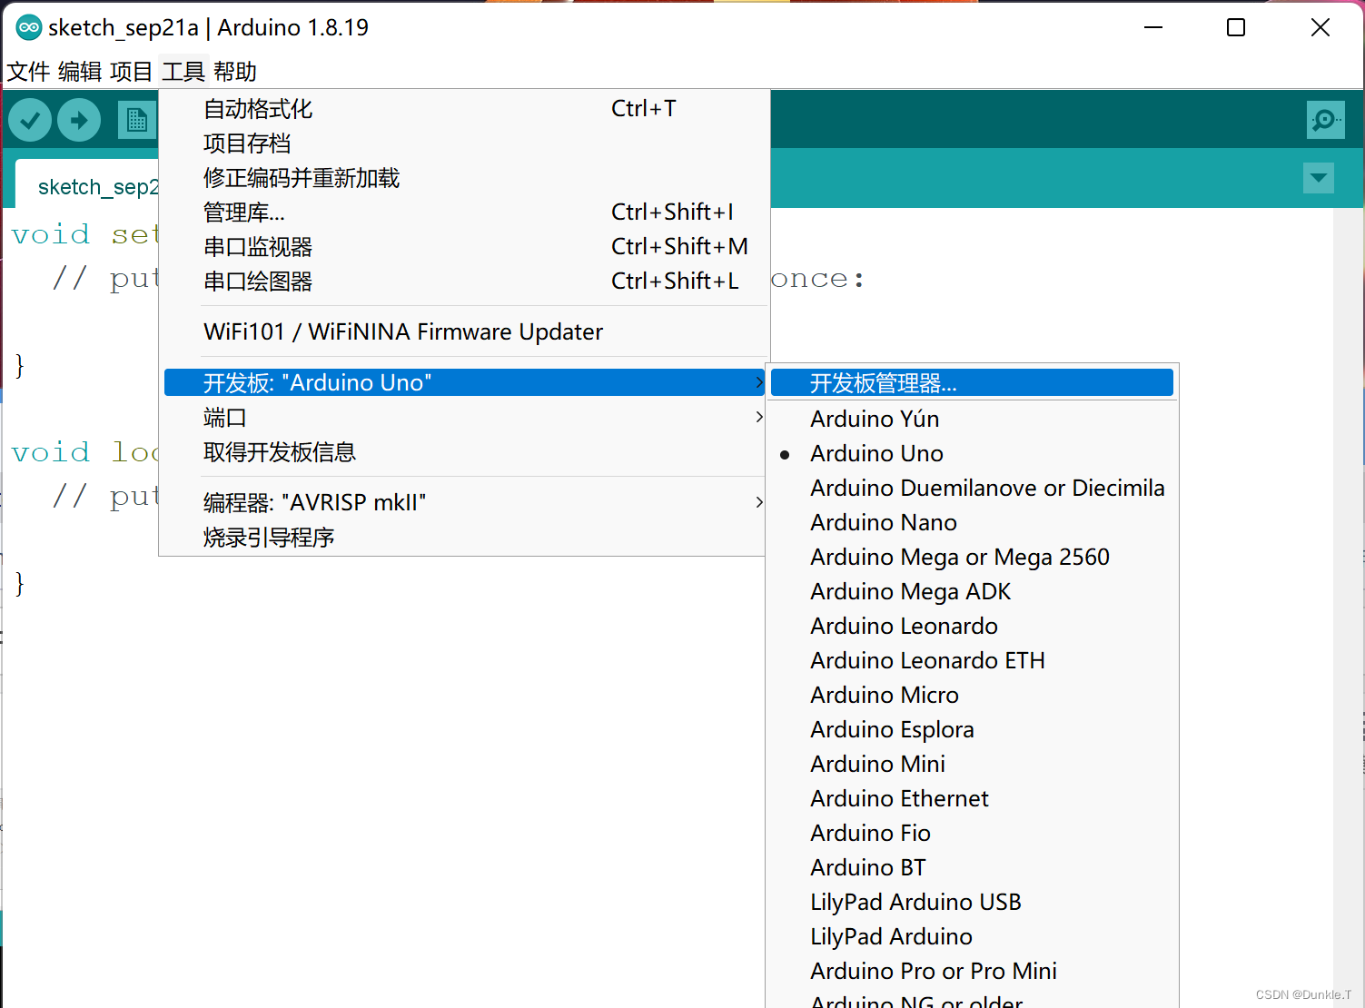Select 修正编码并重新加载
This screenshot has width=1365, height=1008.
(465, 178)
